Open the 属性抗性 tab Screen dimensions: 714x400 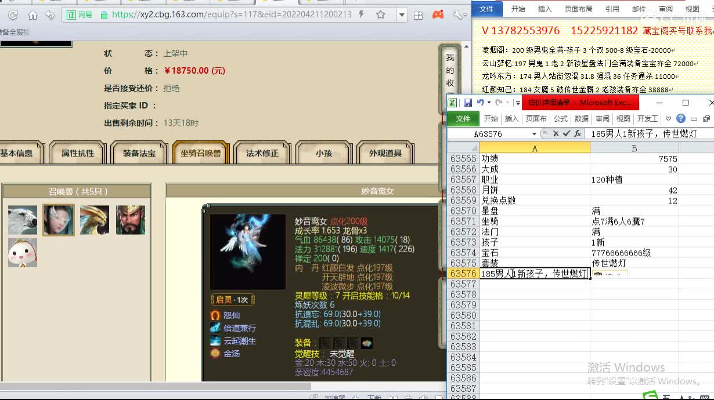coord(77,153)
